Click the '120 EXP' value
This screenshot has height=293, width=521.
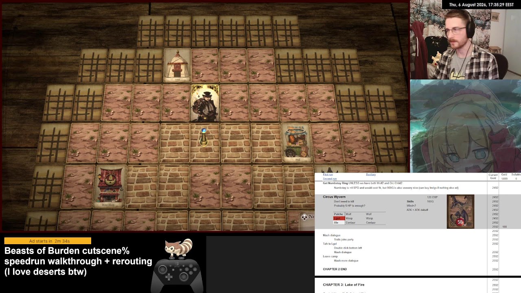432,197
